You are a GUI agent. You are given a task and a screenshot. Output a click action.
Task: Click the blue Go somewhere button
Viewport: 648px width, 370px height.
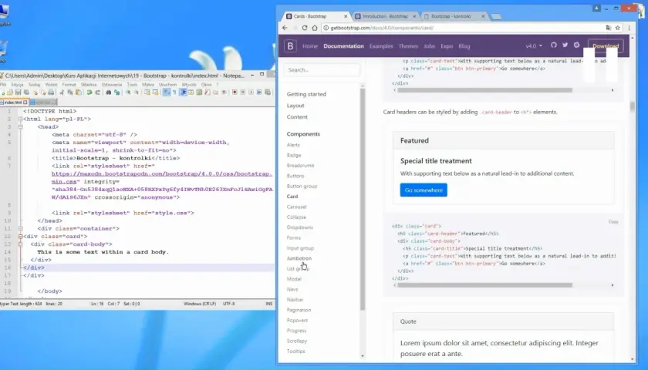pyautogui.click(x=424, y=190)
